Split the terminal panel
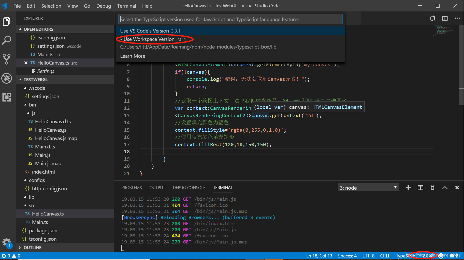The width and height of the screenshot is (464, 260). 420,188
